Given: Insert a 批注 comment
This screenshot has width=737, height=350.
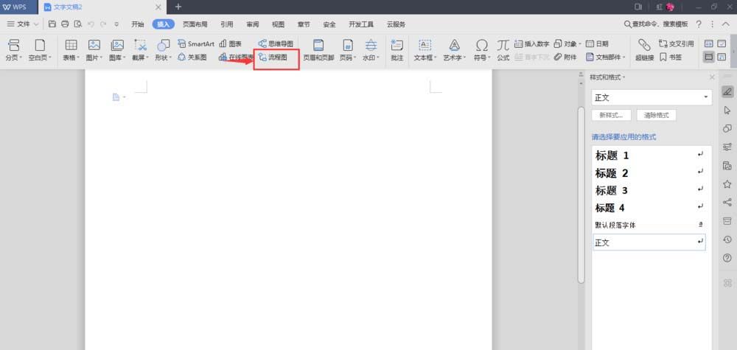Looking at the screenshot, I should point(397,50).
